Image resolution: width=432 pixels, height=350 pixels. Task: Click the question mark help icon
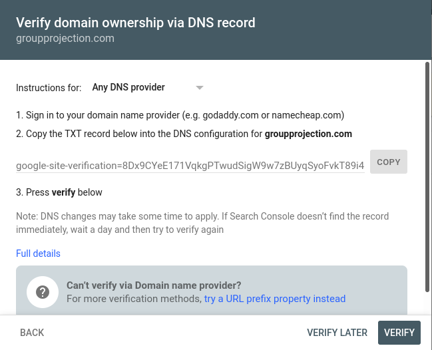pyautogui.click(x=43, y=292)
